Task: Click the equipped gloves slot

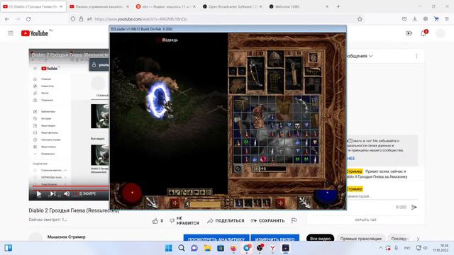Action: [238, 85]
